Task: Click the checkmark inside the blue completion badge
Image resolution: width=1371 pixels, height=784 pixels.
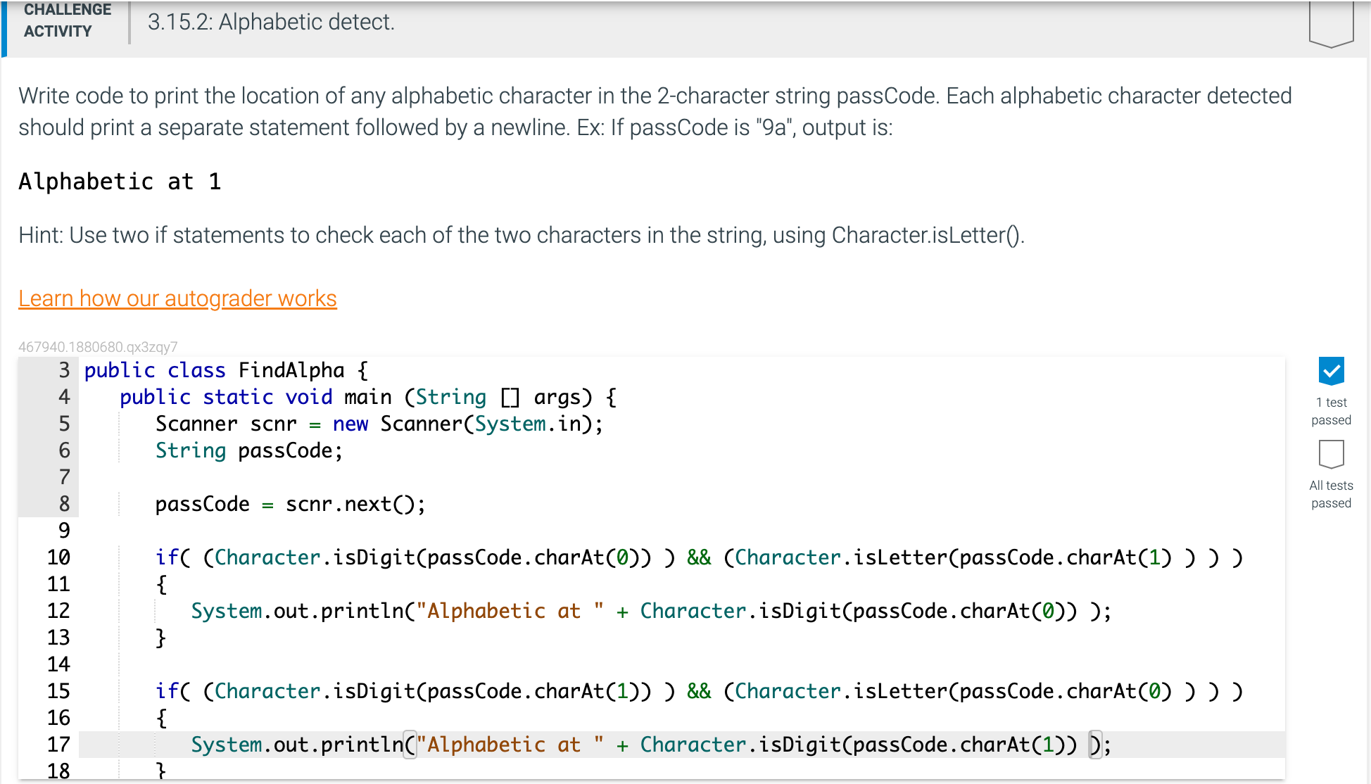Action: coord(1331,369)
